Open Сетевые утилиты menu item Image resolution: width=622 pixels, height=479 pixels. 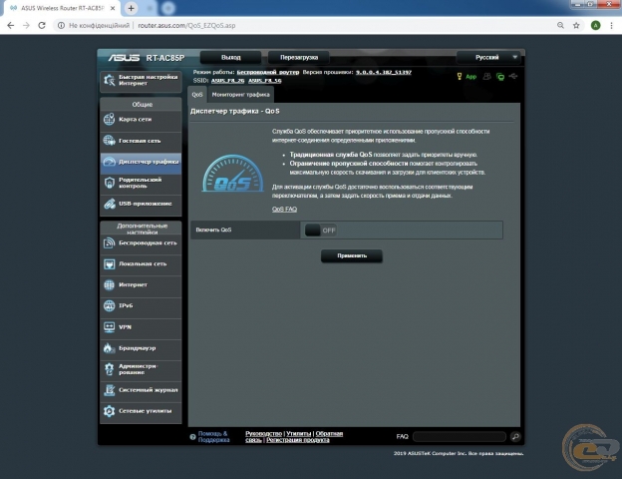[x=141, y=411]
